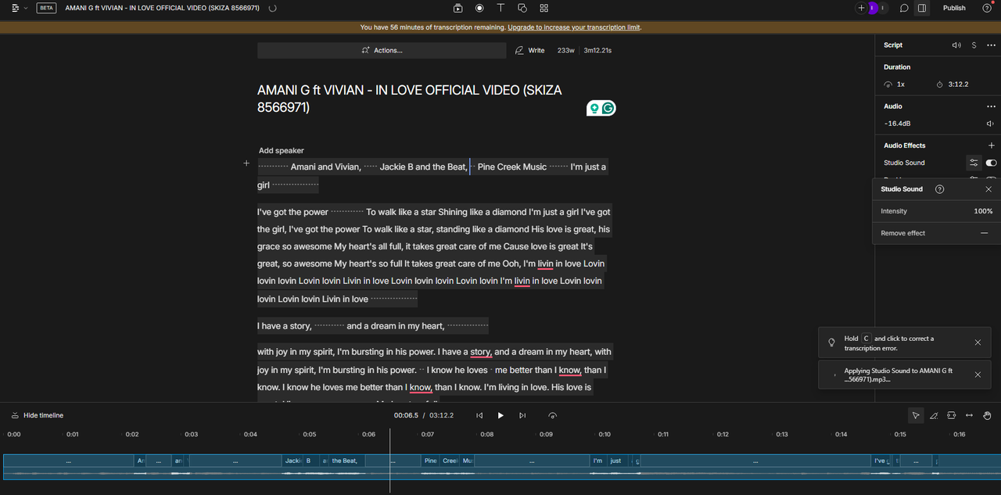Adjust the -16.4dB audio level
This screenshot has height=495, width=1001.
(897, 124)
